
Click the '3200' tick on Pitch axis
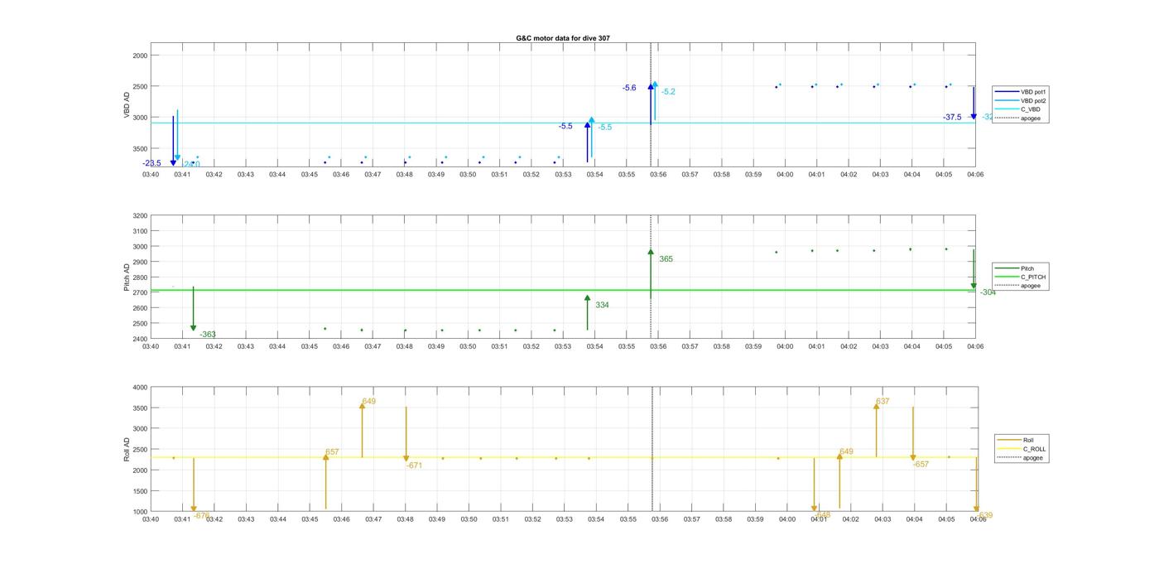[x=138, y=216]
